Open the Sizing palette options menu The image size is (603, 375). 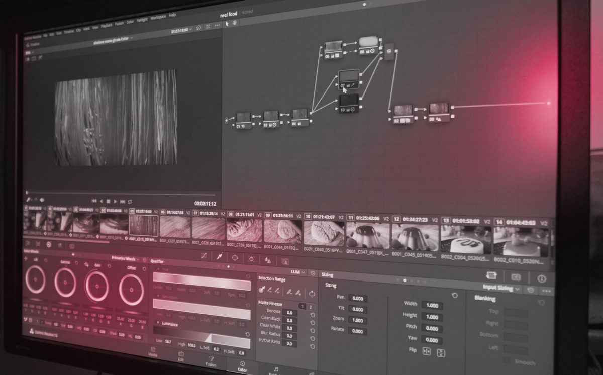[546, 292]
